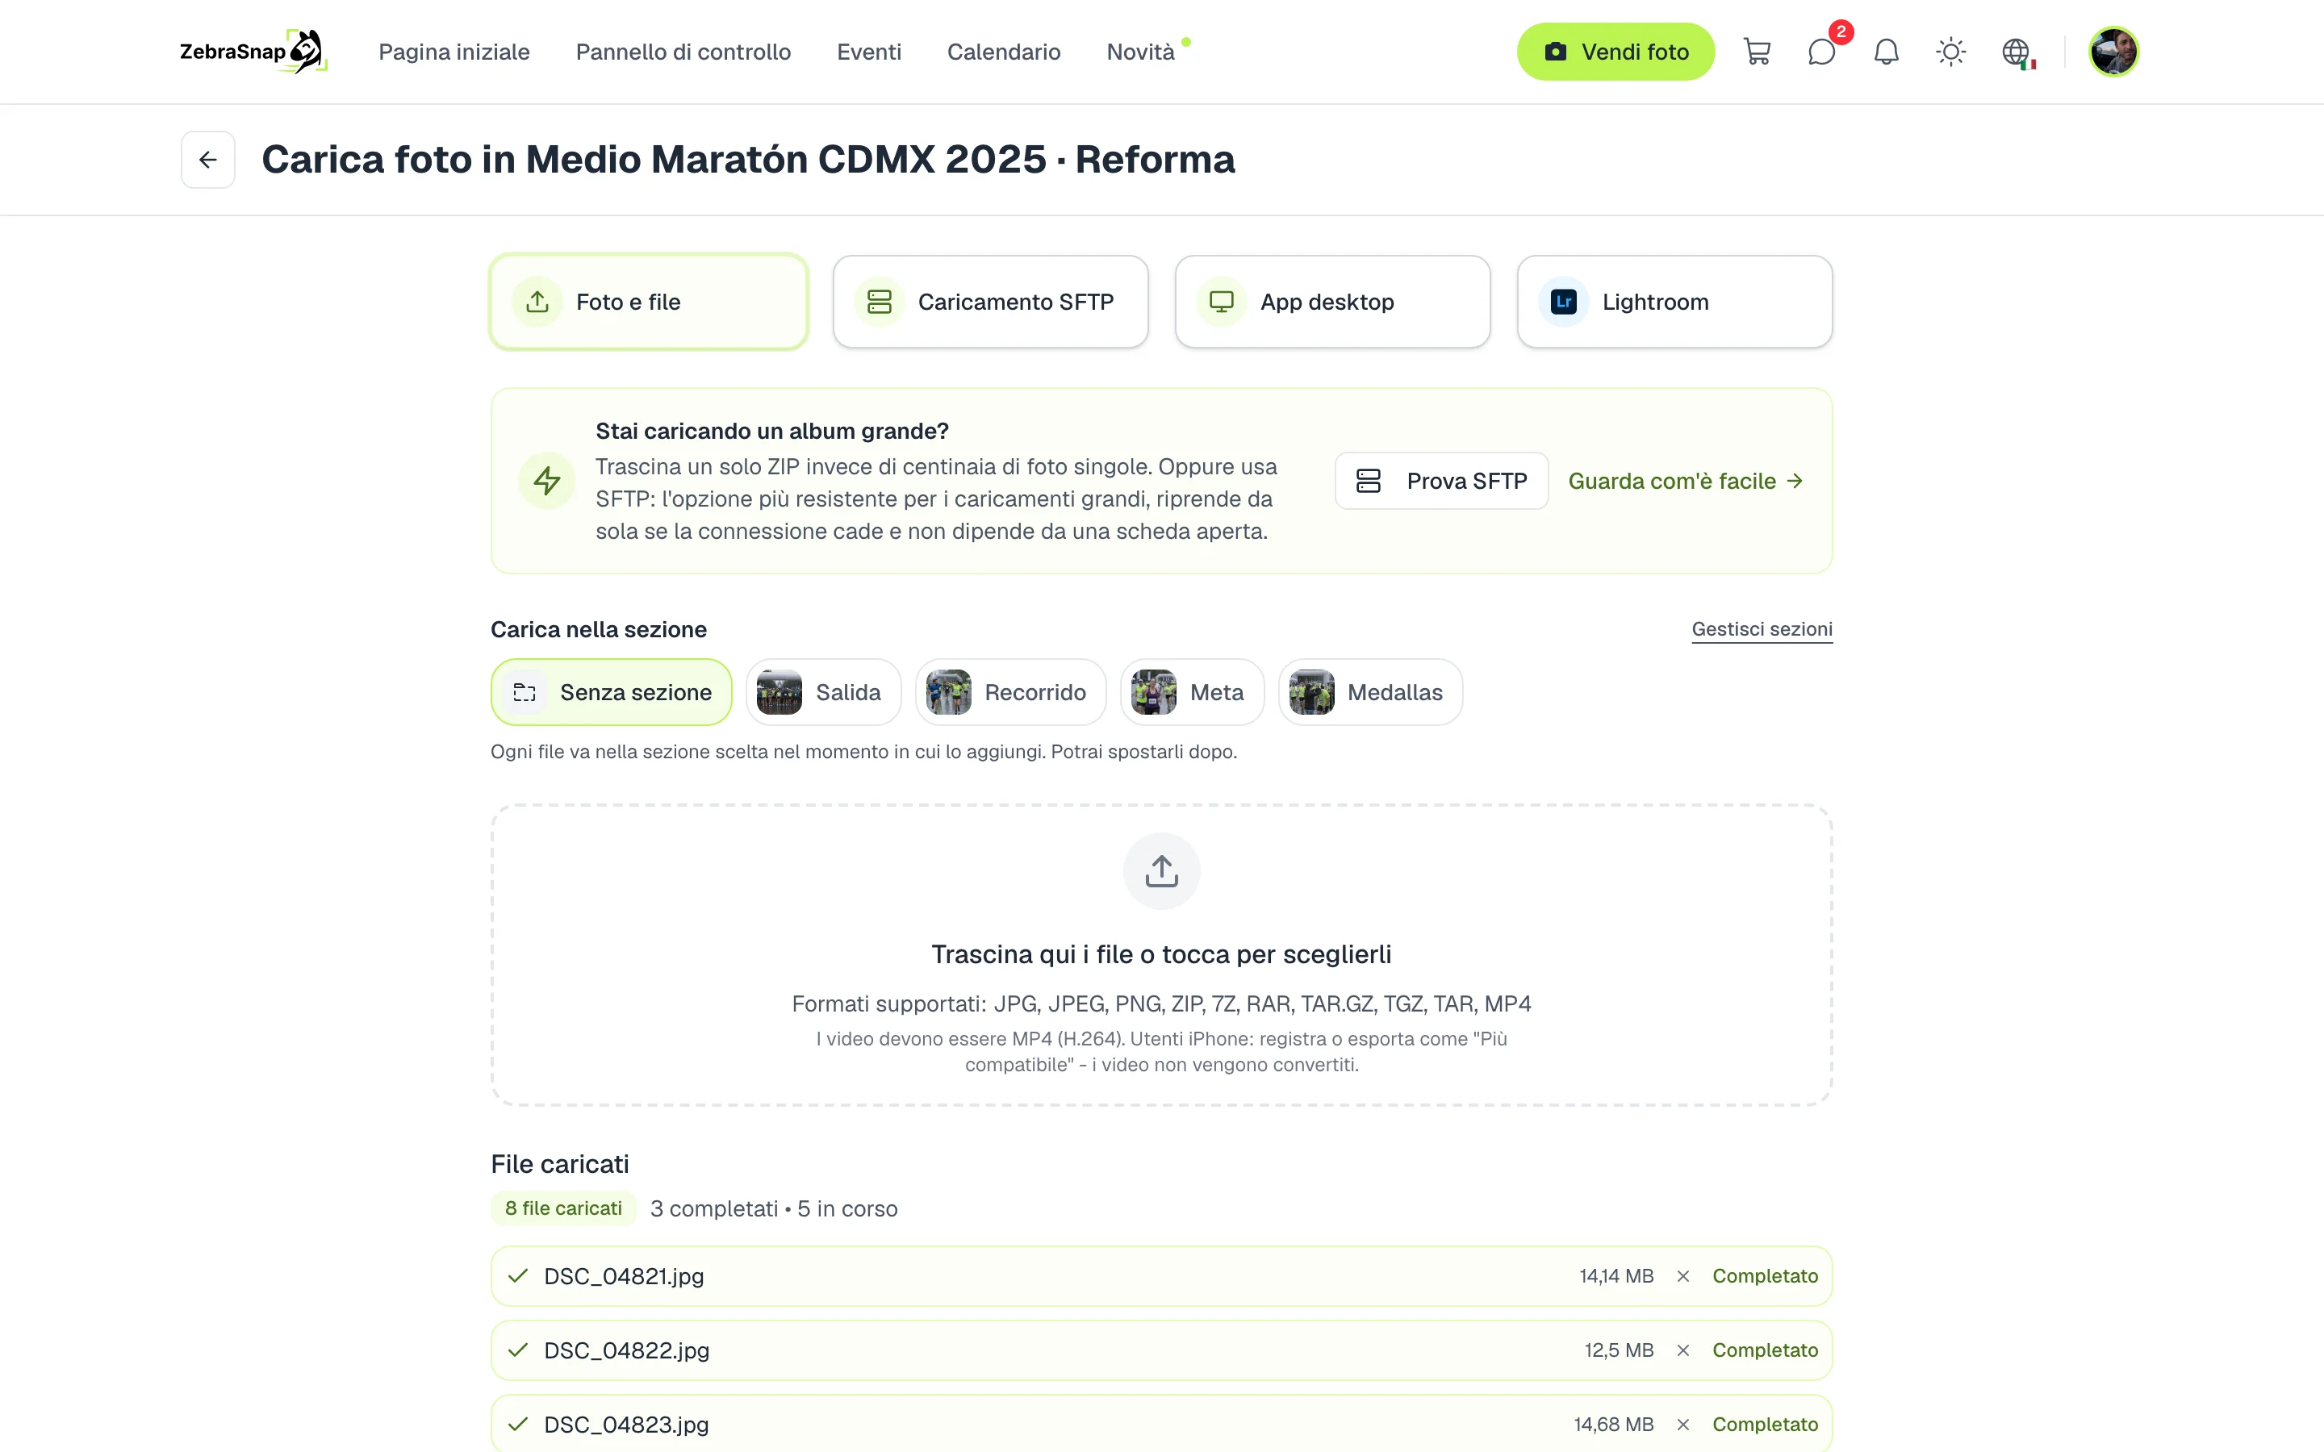Open messages chat bubble icon

pyautogui.click(x=1820, y=52)
